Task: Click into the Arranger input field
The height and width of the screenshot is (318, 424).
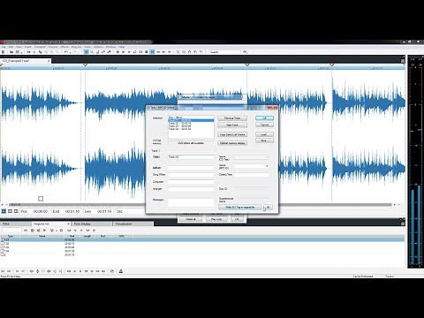Action: [x=191, y=189]
